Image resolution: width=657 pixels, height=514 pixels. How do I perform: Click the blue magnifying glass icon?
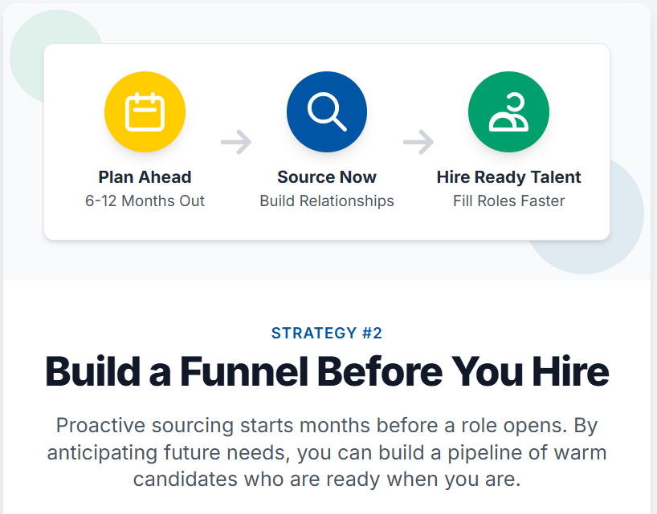[x=327, y=111]
